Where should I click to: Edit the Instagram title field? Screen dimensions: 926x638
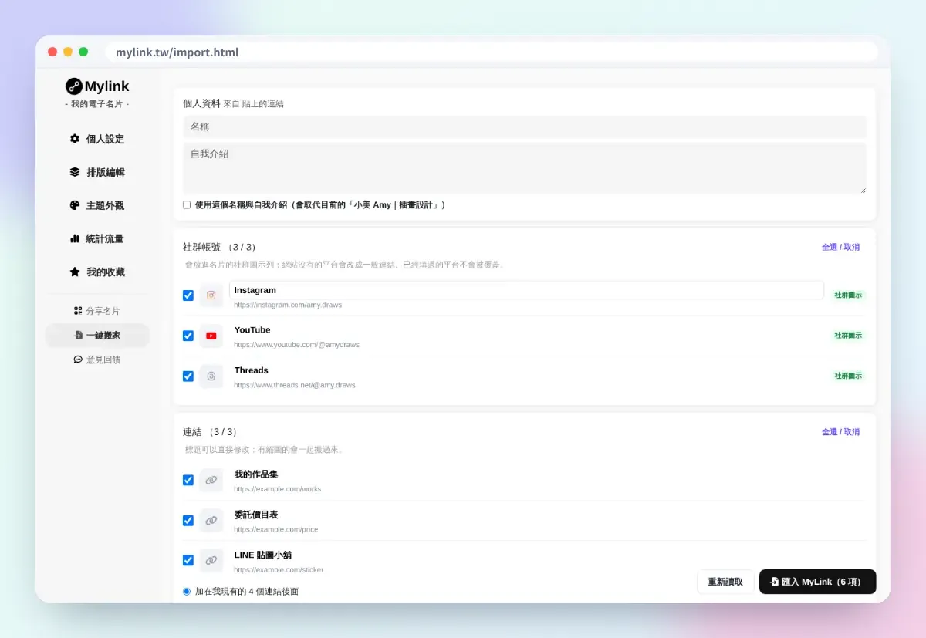coord(527,290)
